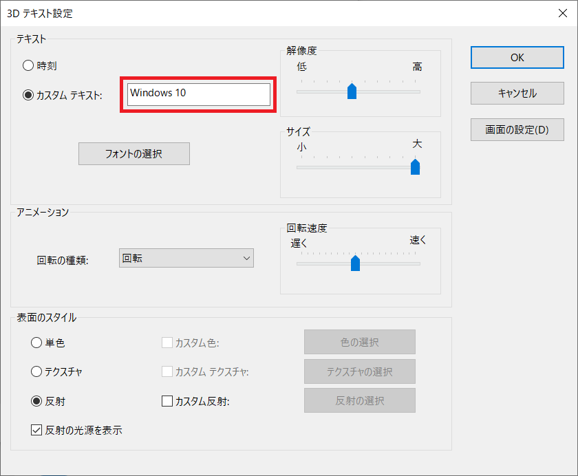The width and height of the screenshot is (578, 476).
Task: Click the サイズ size slider thumb
Action: click(x=415, y=167)
